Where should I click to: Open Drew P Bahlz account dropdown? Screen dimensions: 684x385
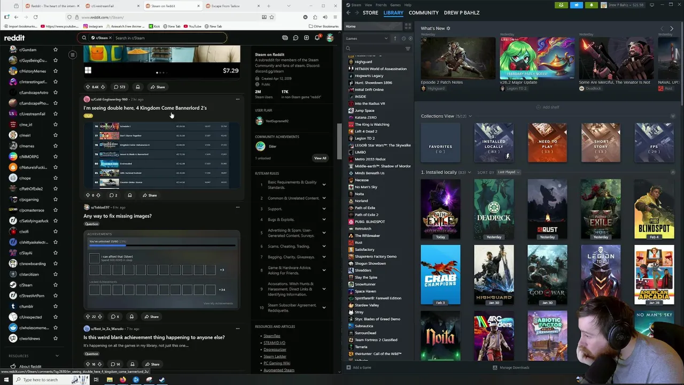(624, 5)
